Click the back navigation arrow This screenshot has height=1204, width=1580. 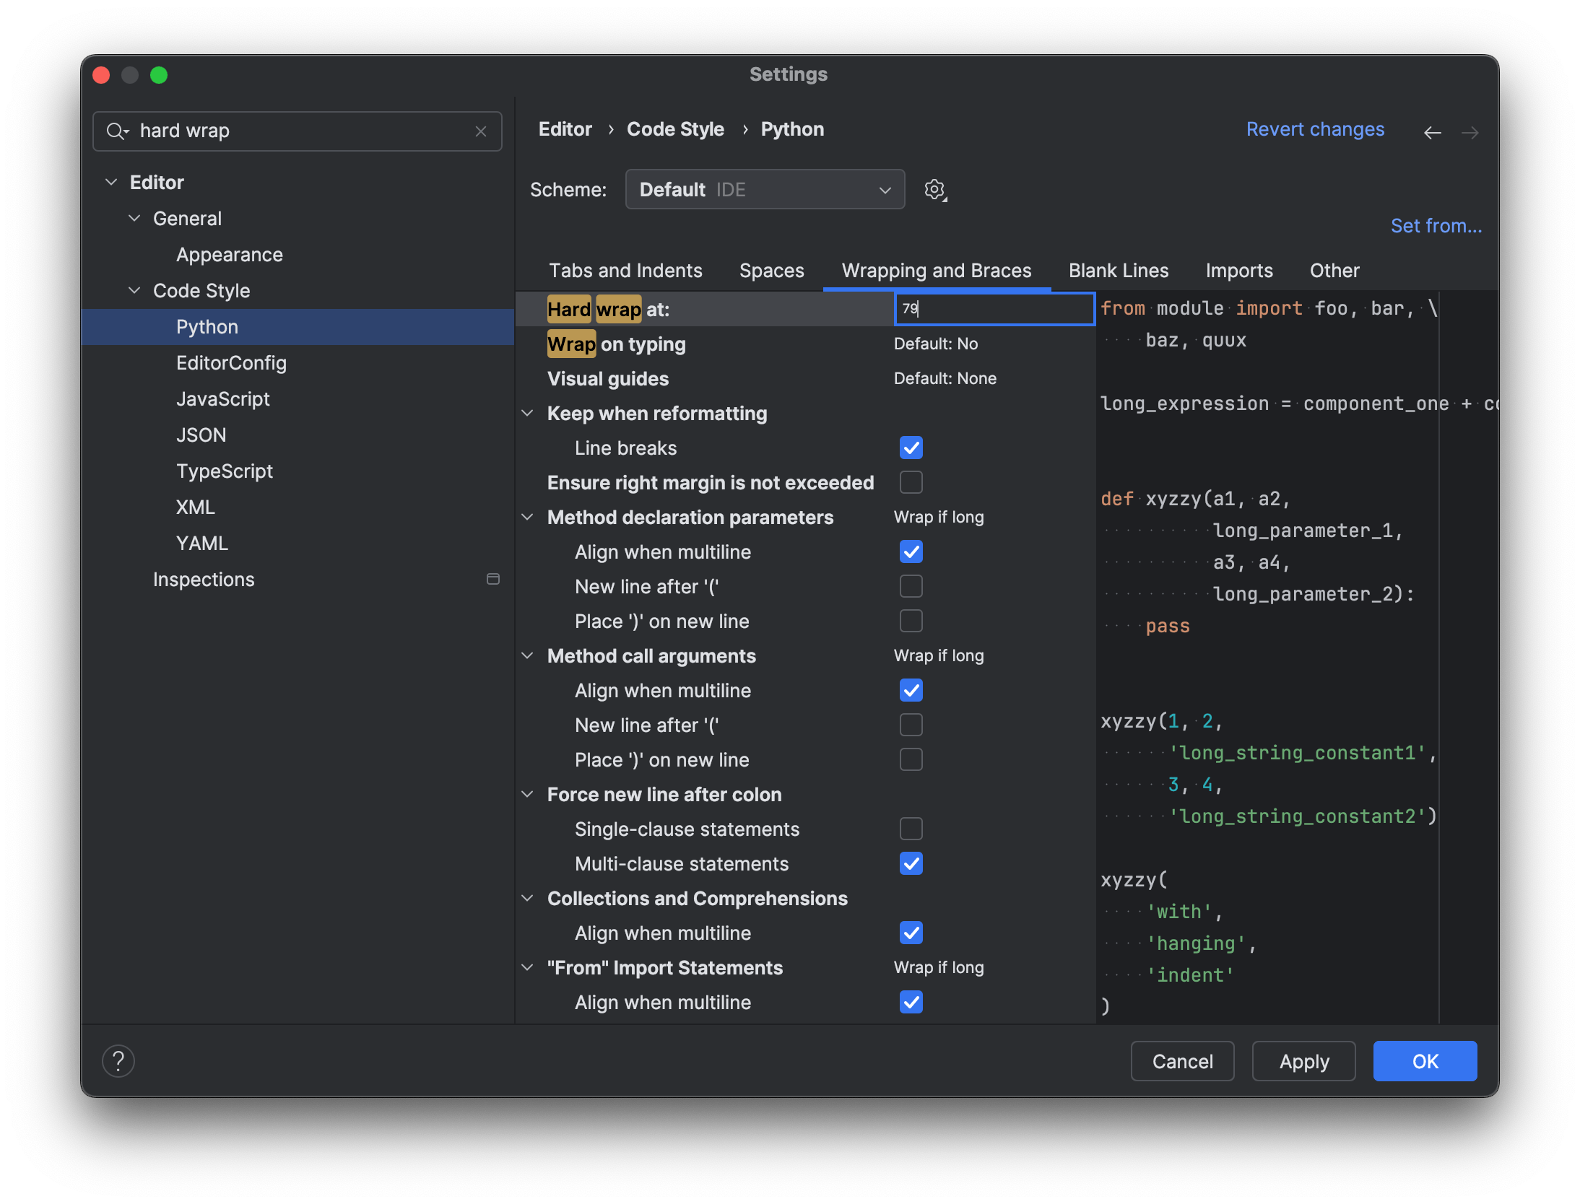[1432, 132]
